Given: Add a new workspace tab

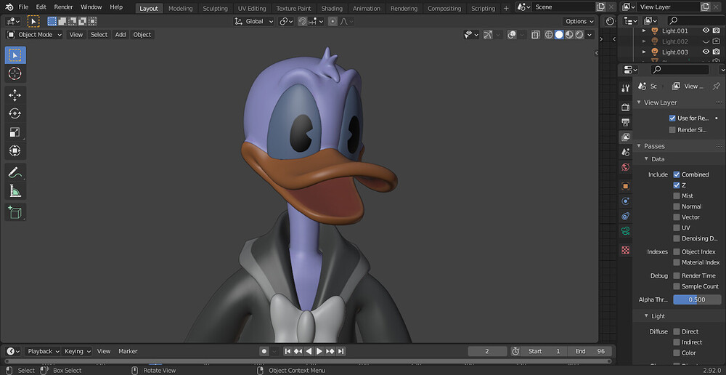Looking at the screenshot, I should click(x=506, y=8).
